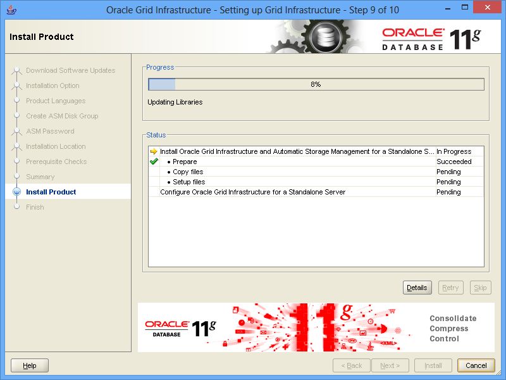Click the Oracle Database 11g header logo
The height and width of the screenshot is (380, 506).
(x=431, y=39)
